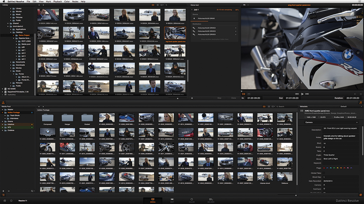The height and width of the screenshot is (204, 364).
Task: Select the green flag
Action: point(334,168)
